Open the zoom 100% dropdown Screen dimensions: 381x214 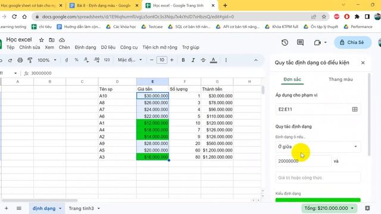point(47,60)
